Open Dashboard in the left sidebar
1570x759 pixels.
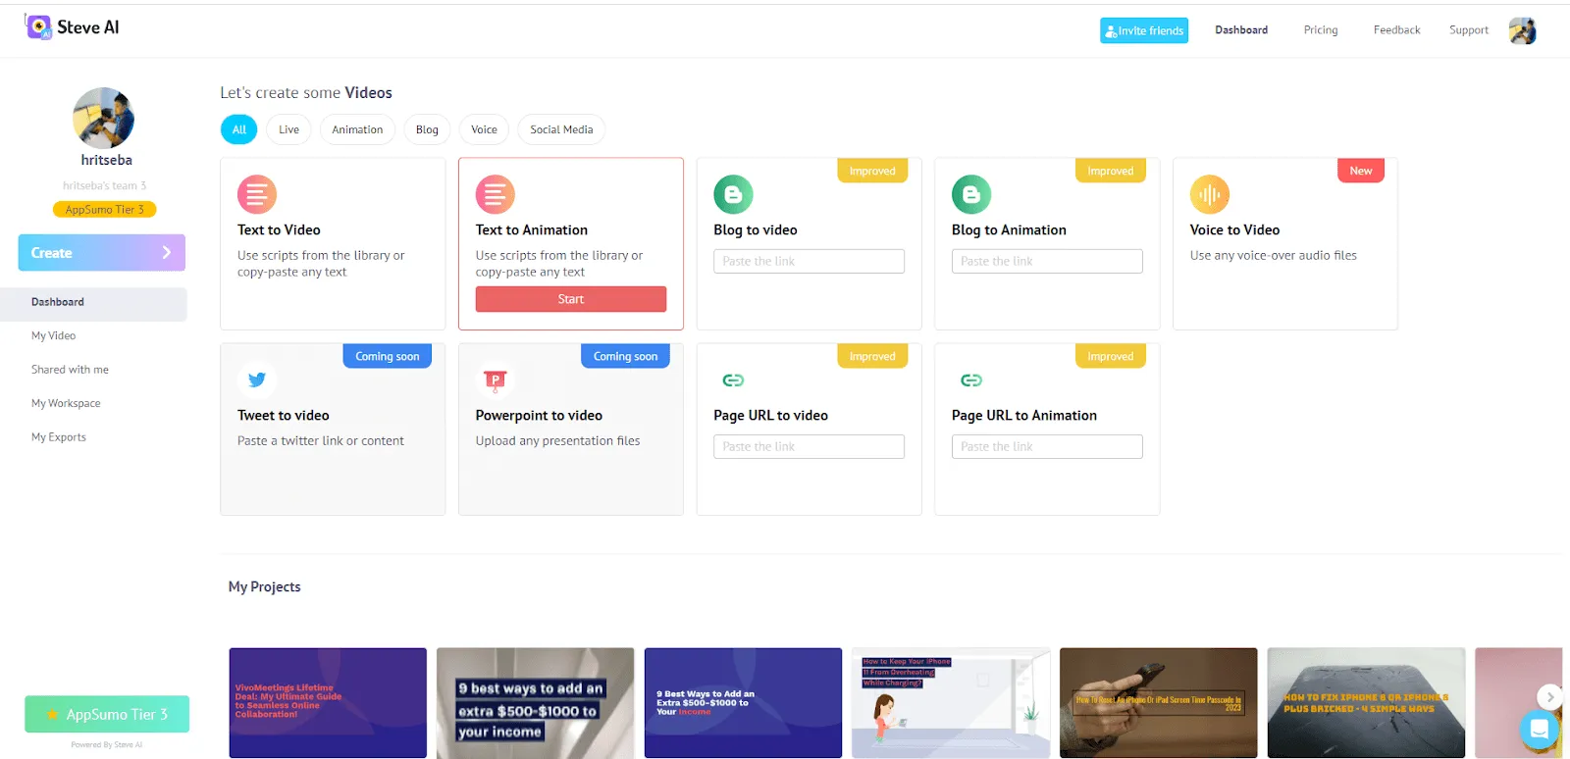click(x=94, y=302)
